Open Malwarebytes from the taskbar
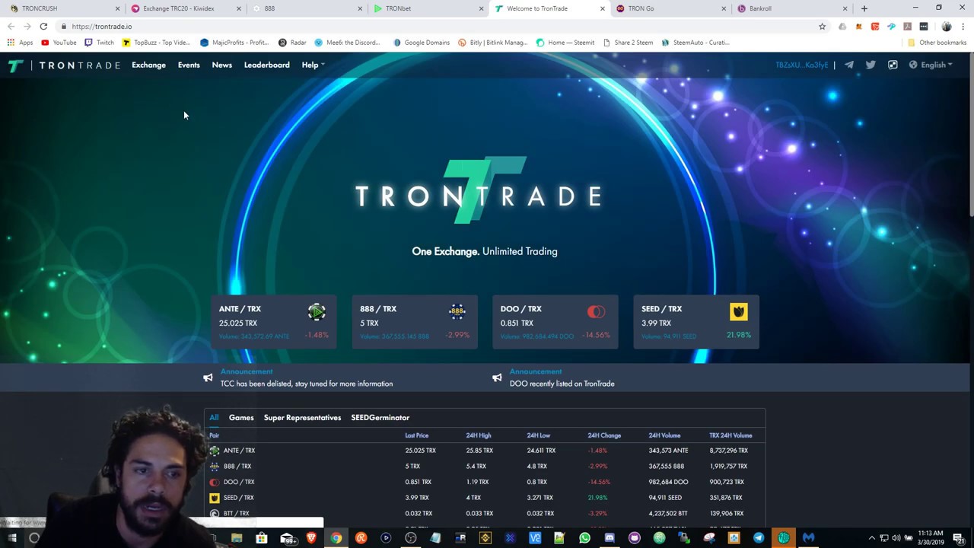This screenshot has height=548, width=974. pyautogui.click(x=808, y=538)
